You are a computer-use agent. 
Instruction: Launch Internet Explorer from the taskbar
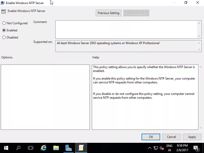43,148
